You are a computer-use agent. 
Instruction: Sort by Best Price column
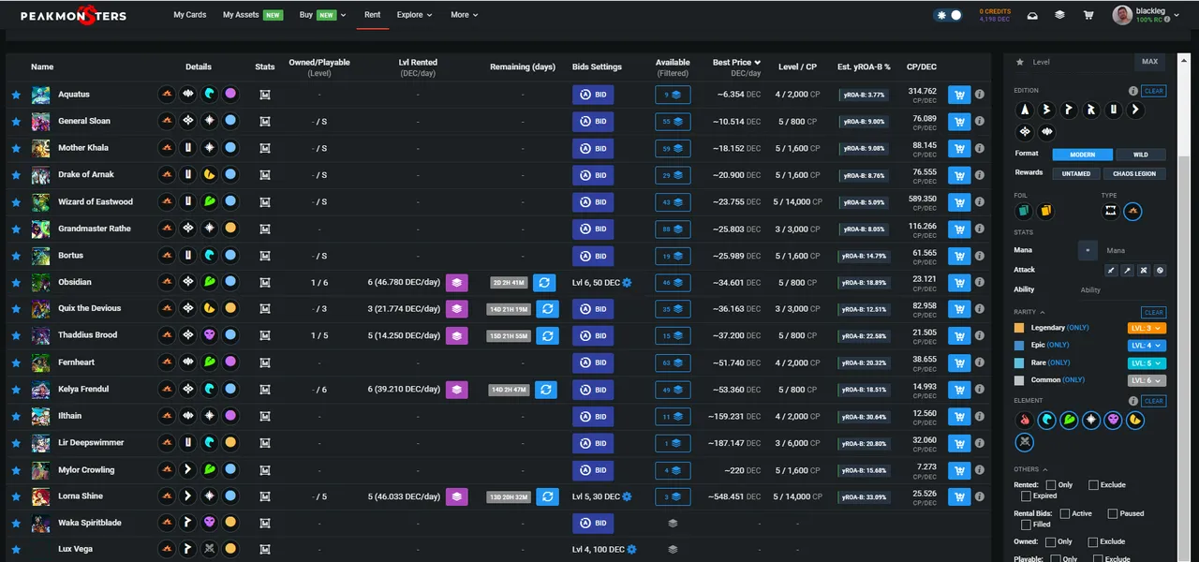(x=736, y=63)
